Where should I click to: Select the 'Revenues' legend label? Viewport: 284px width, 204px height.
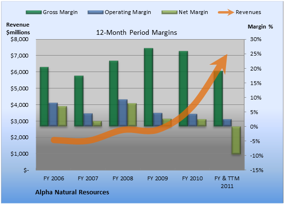click(x=248, y=12)
